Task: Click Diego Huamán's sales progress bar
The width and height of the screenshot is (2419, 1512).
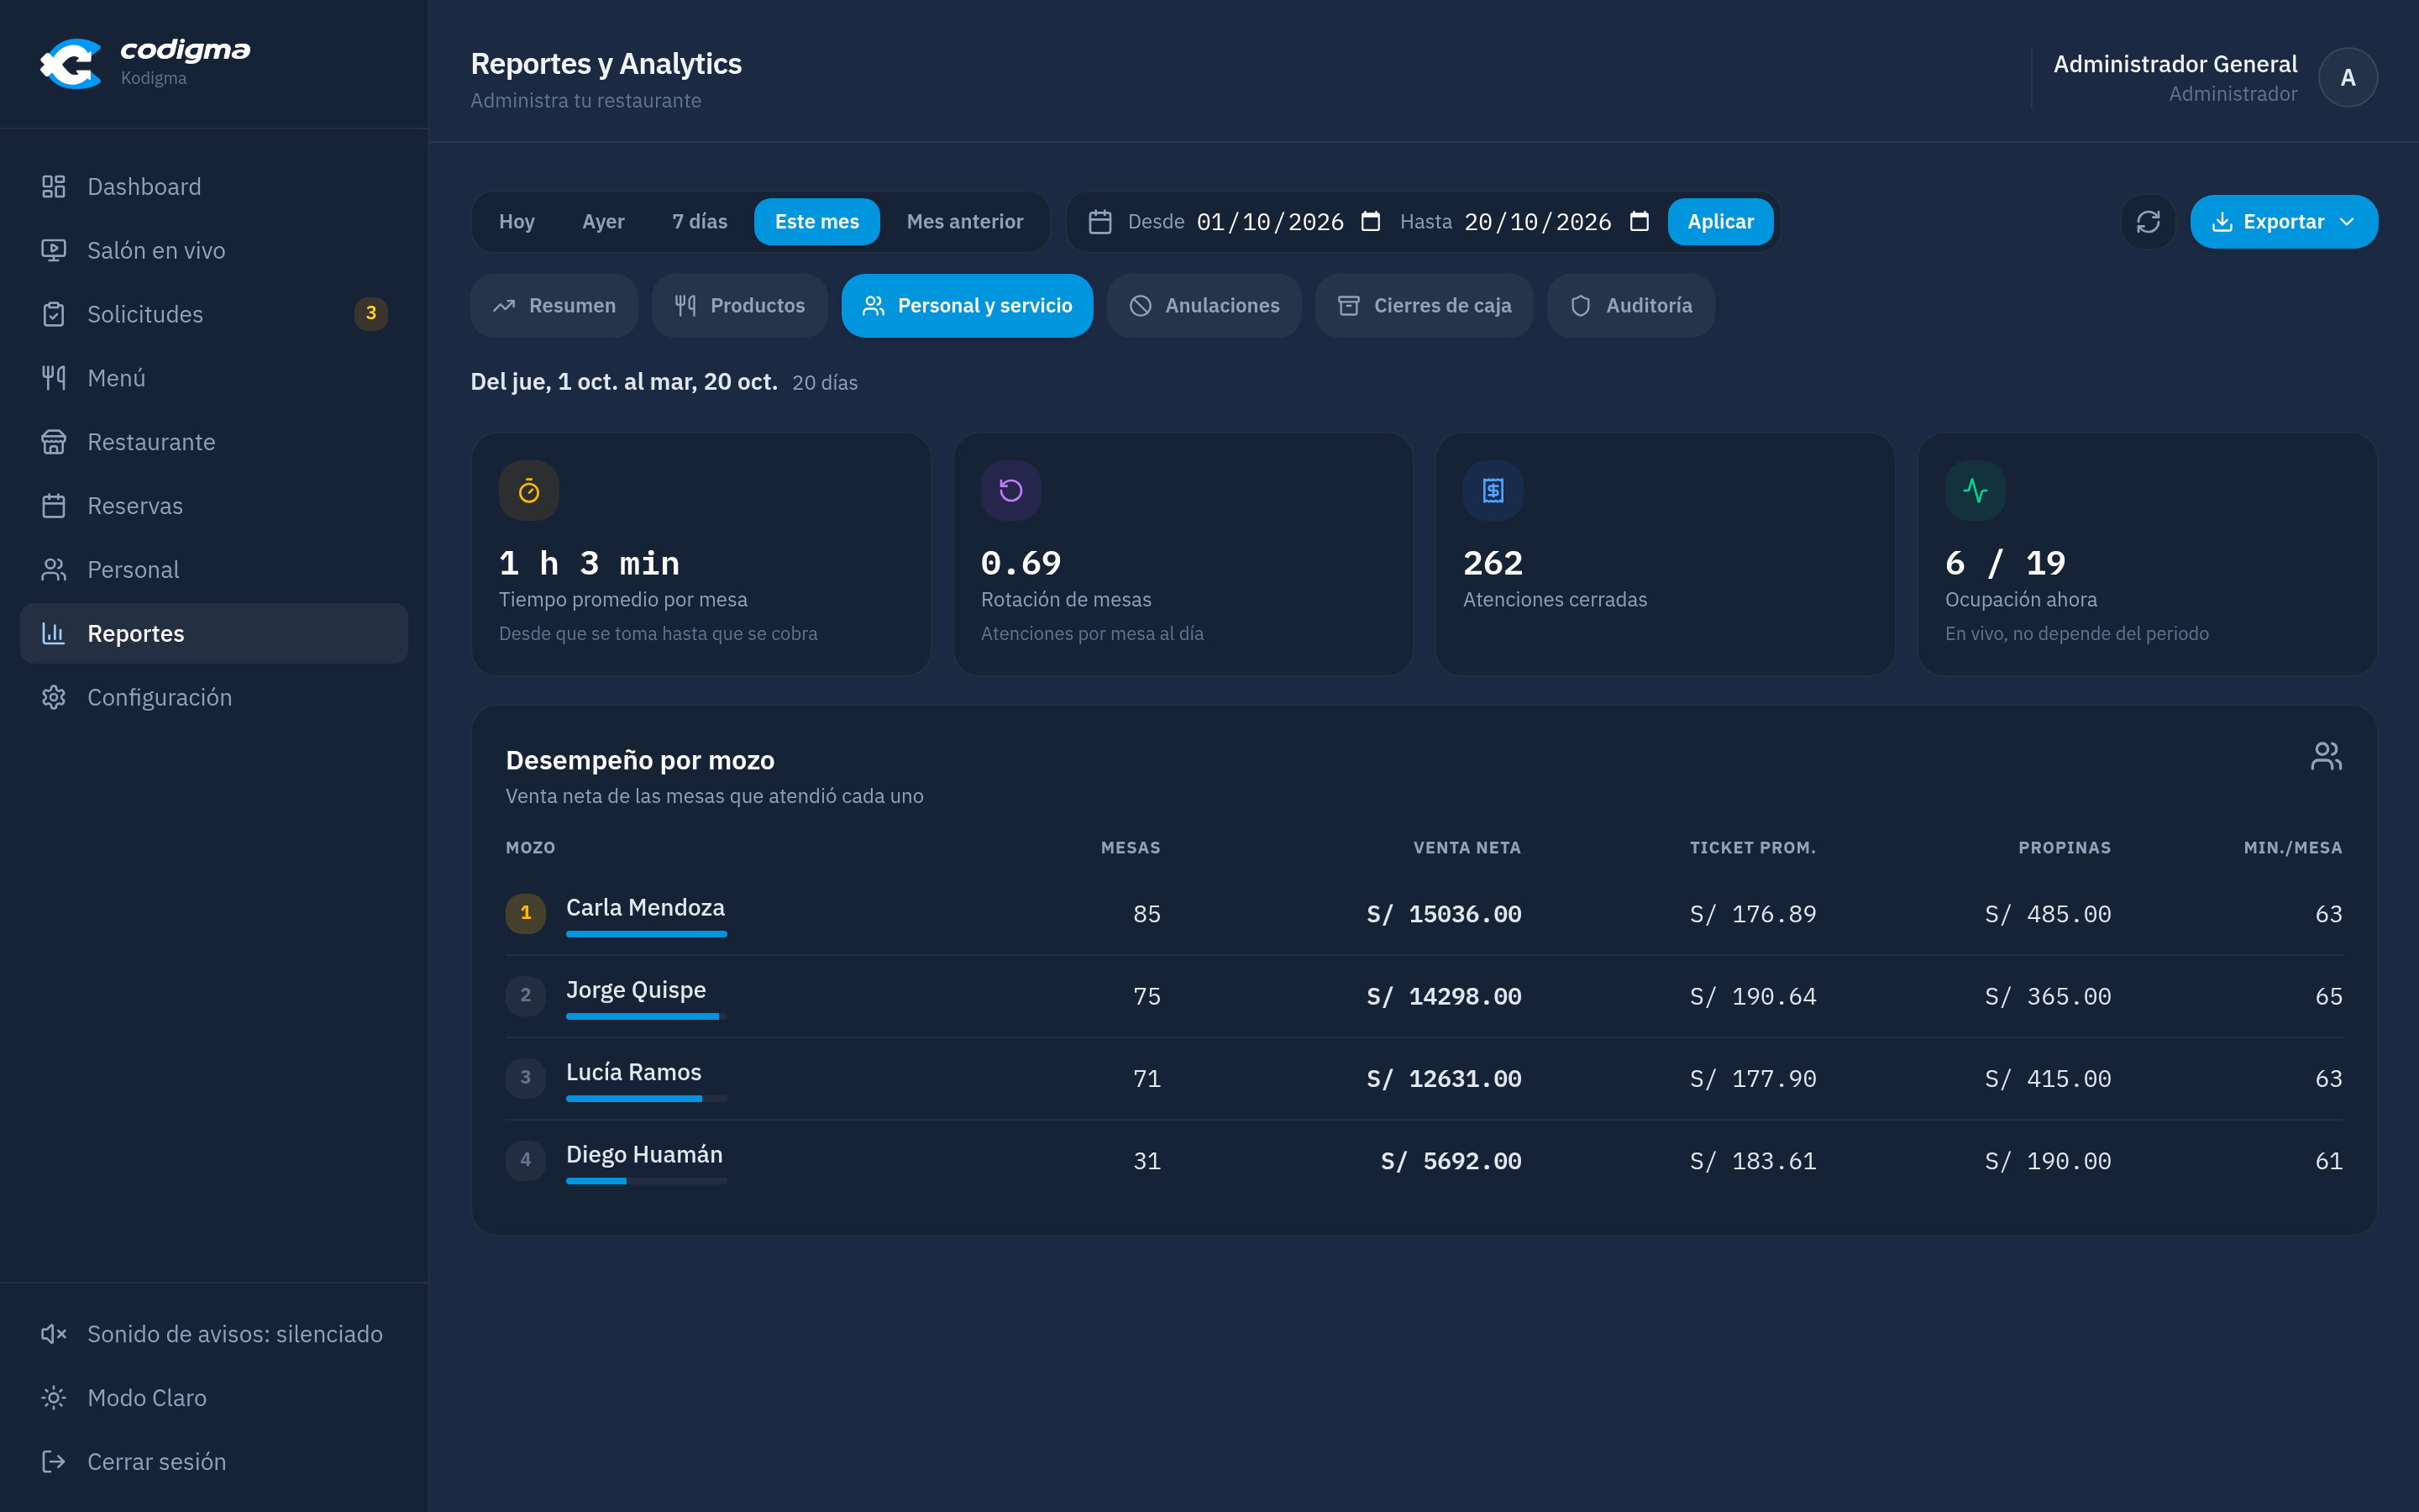Action: coord(647,1181)
